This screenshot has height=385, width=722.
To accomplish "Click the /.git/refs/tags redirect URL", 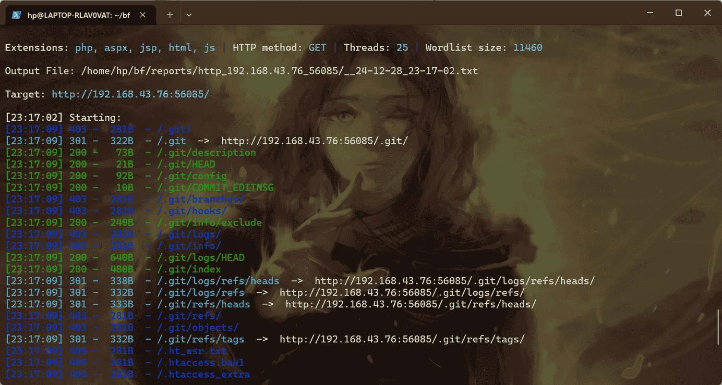I will point(402,339).
